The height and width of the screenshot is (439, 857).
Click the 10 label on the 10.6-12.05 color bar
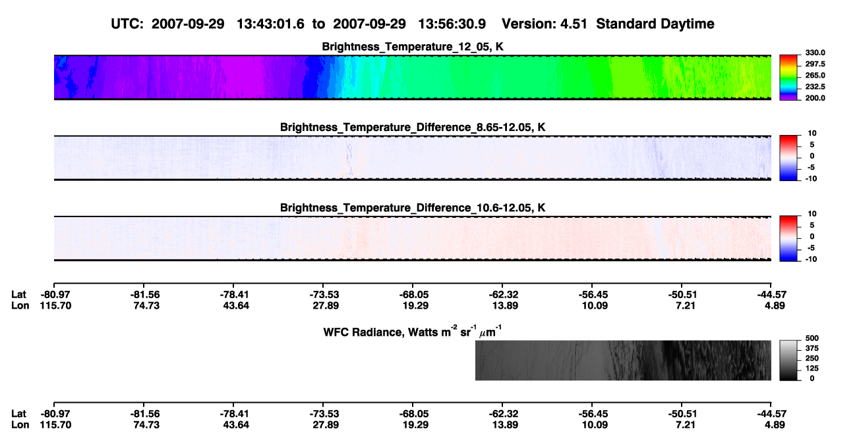813,214
